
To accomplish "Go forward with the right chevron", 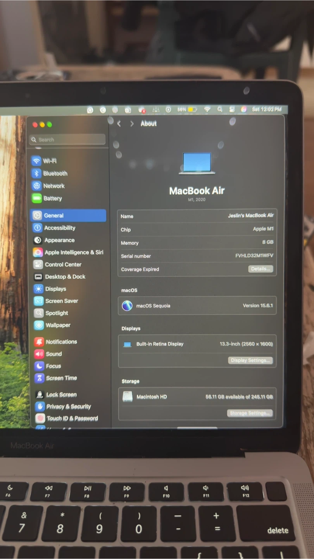I will click(x=132, y=124).
